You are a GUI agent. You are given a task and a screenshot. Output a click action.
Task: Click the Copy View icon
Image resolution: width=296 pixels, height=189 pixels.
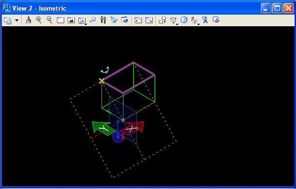point(162,20)
